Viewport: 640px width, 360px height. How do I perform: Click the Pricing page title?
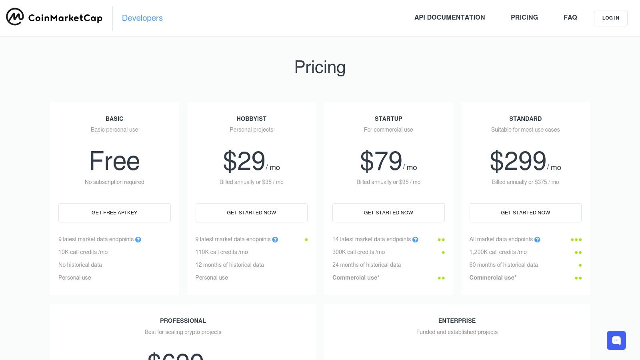click(x=320, y=67)
